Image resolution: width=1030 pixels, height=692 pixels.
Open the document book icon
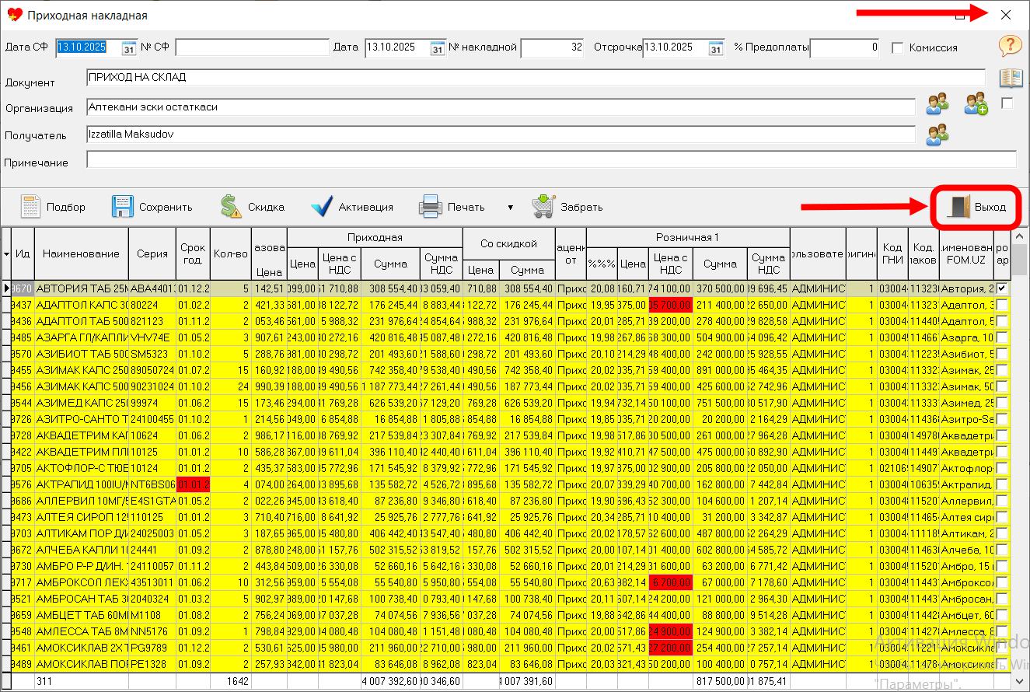click(x=1010, y=79)
